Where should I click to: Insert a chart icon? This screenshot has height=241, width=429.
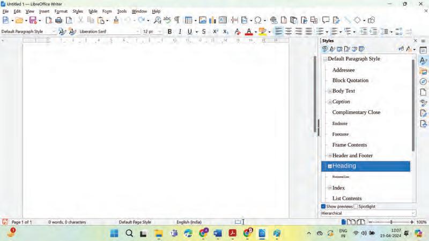(212, 20)
